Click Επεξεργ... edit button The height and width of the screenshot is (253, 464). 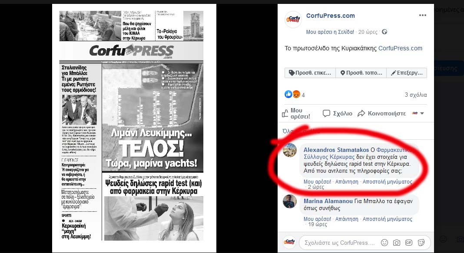point(407,73)
